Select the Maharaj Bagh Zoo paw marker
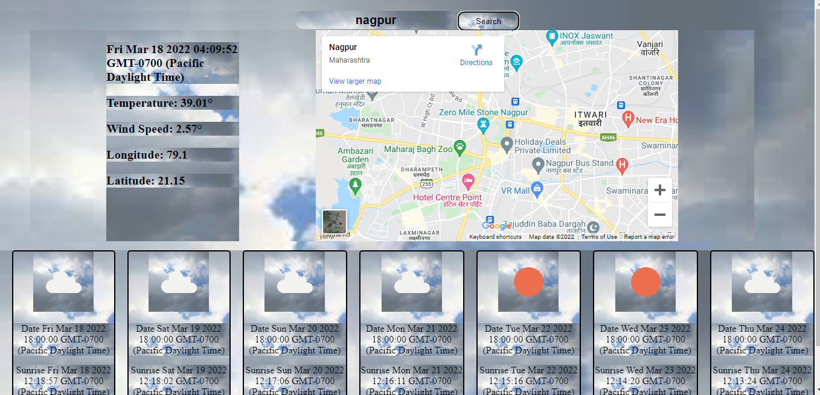The image size is (820, 395). (460, 146)
